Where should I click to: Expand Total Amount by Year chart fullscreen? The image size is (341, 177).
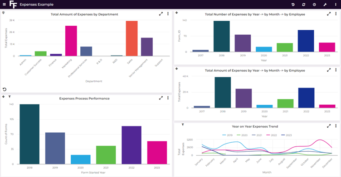(x=329, y=70)
